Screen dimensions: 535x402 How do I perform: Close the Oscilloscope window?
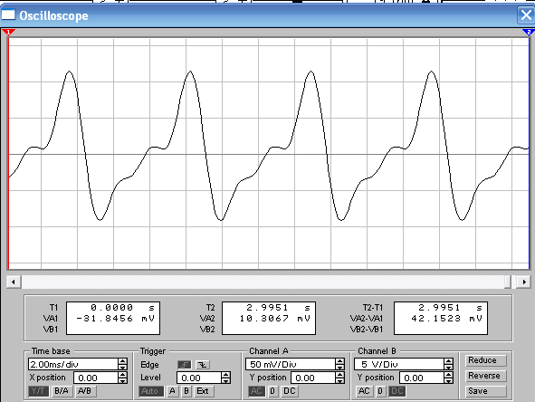click(526, 15)
